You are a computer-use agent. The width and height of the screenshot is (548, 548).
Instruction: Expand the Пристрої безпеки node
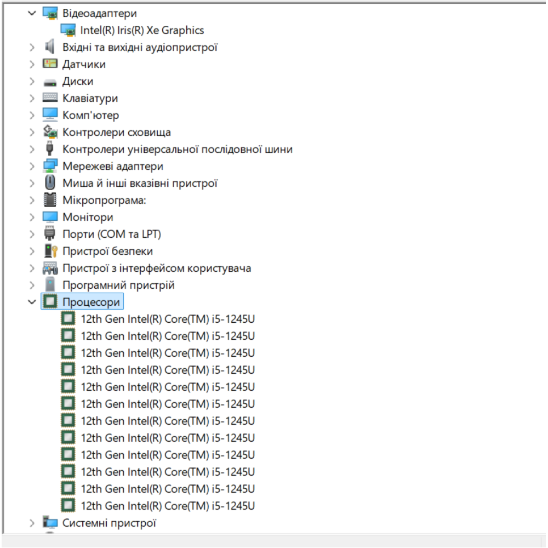point(32,252)
